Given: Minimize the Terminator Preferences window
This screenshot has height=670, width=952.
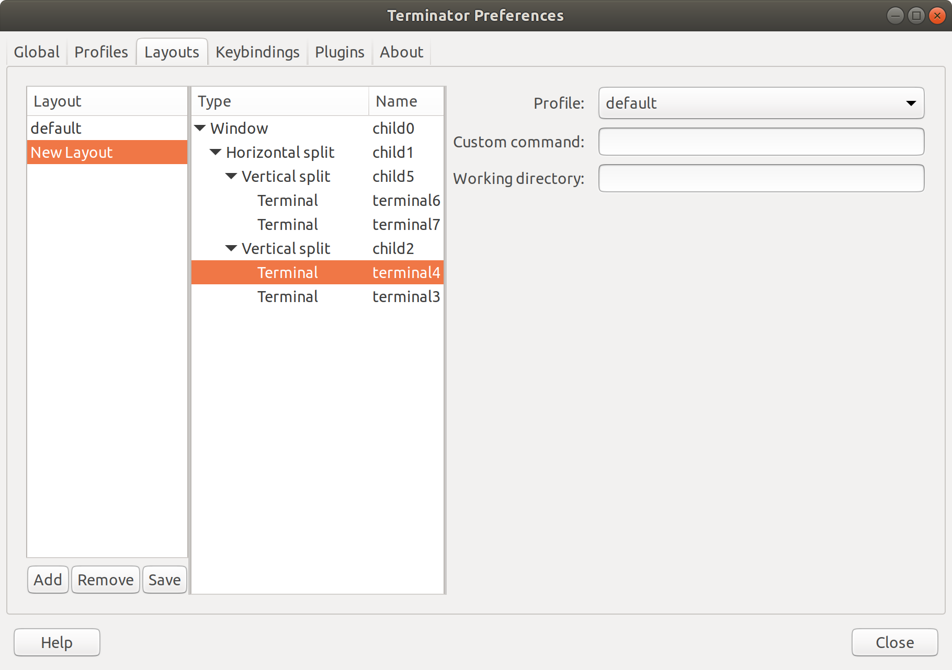Looking at the screenshot, I should click(x=895, y=16).
